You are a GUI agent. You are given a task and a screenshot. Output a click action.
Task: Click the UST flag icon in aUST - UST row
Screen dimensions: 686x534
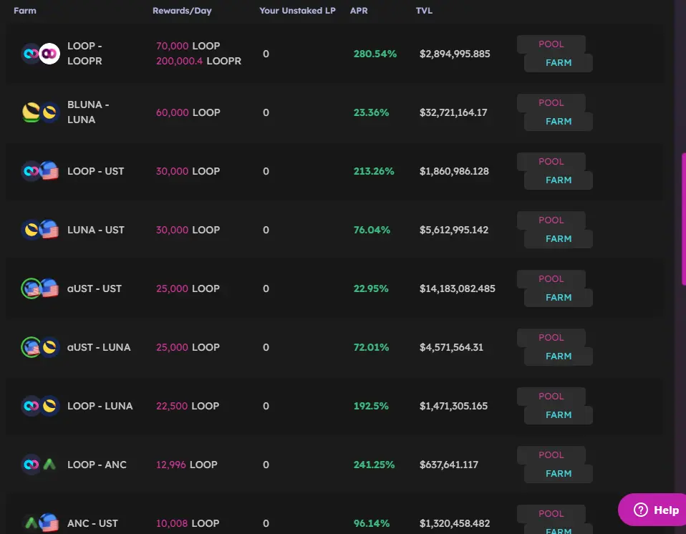point(49,288)
